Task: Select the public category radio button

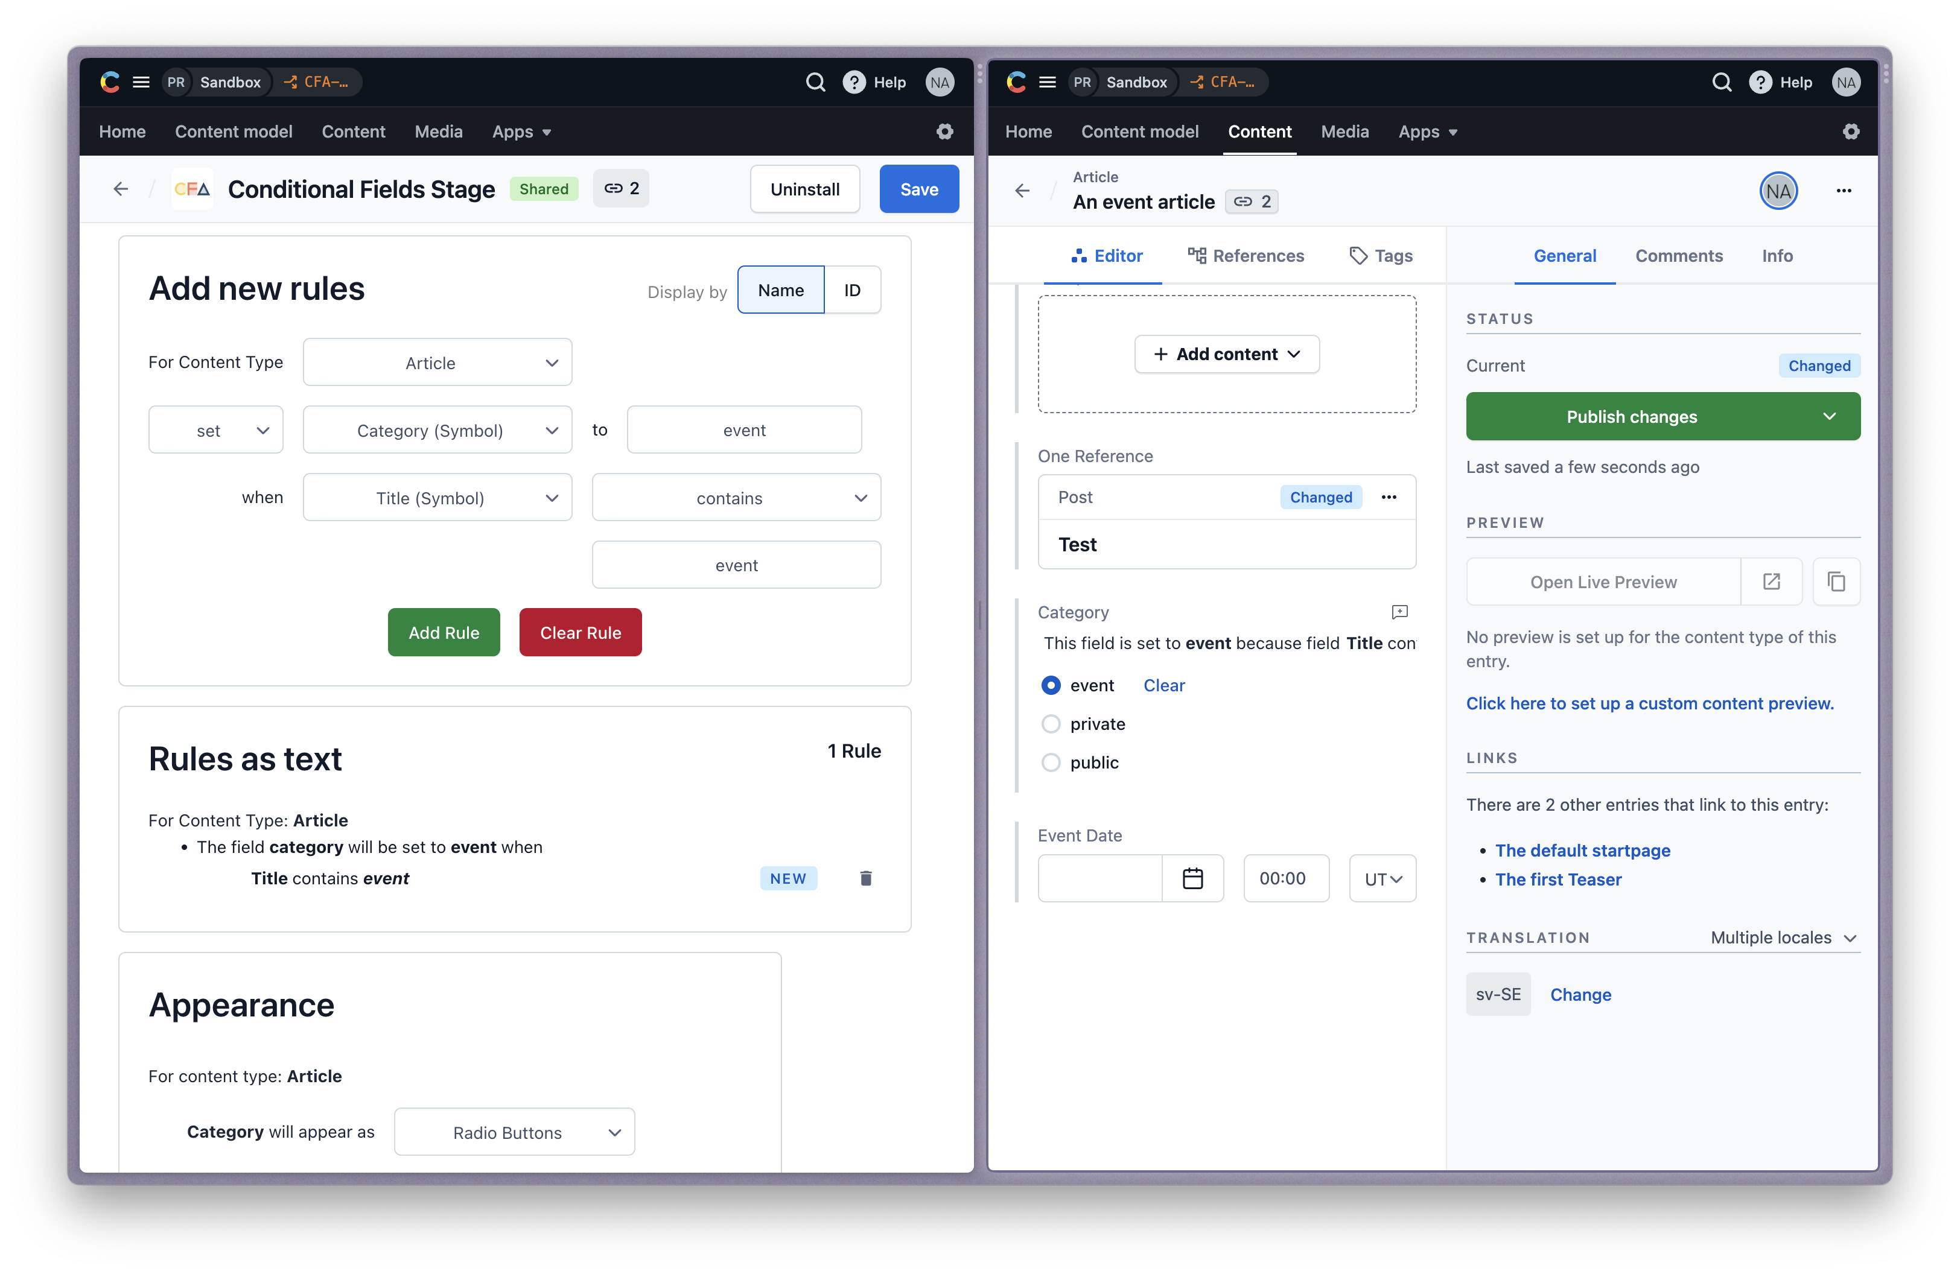Action: 1051,763
